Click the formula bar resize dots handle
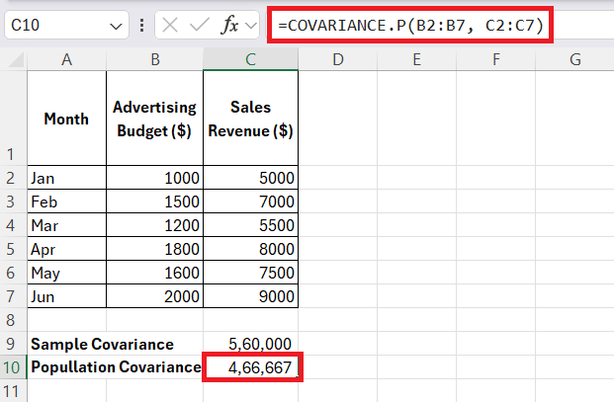Viewport: 614px width, 402px height. point(141,26)
